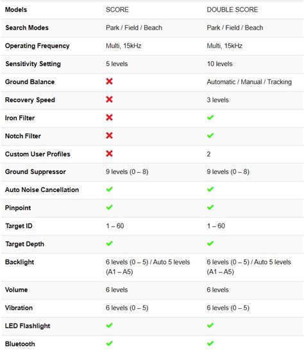
Task: Click Automatic / Manual / Tracking text
Action: click(249, 82)
